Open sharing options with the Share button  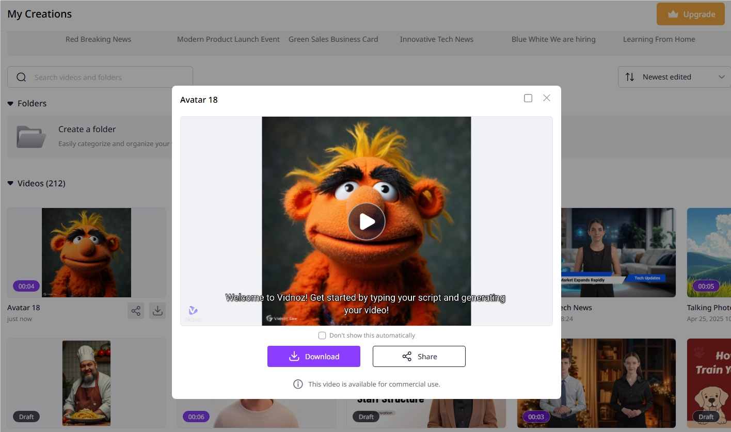point(419,356)
